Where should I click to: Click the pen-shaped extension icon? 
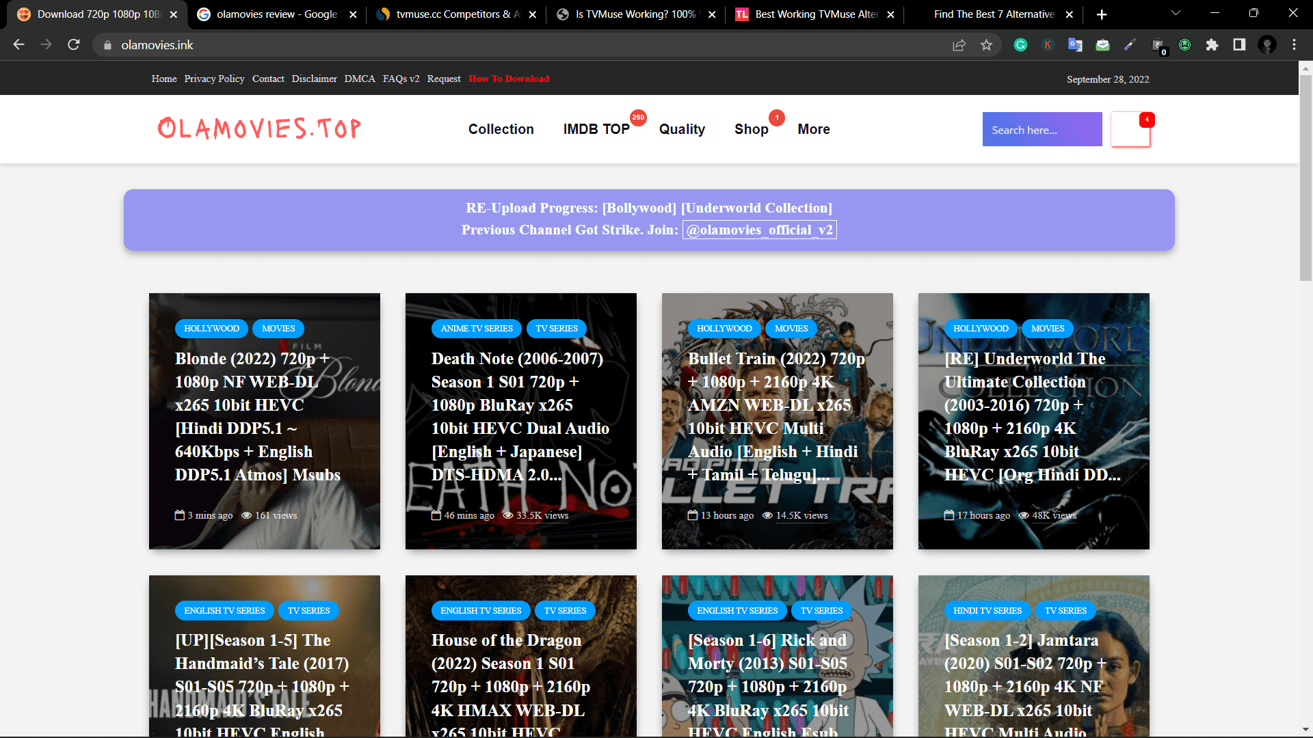(1130, 45)
